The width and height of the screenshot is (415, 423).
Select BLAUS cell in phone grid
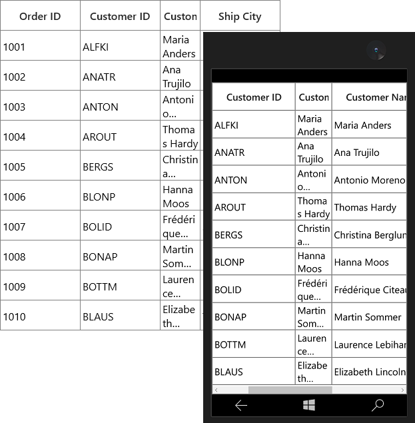(x=254, y=371)
